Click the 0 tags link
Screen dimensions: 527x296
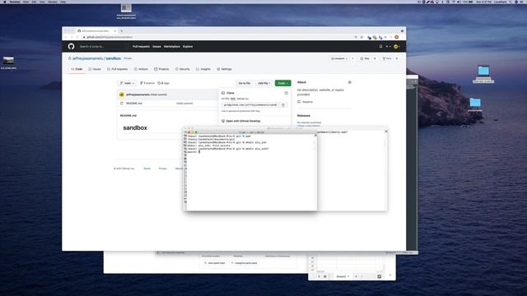tap(164, 83)
